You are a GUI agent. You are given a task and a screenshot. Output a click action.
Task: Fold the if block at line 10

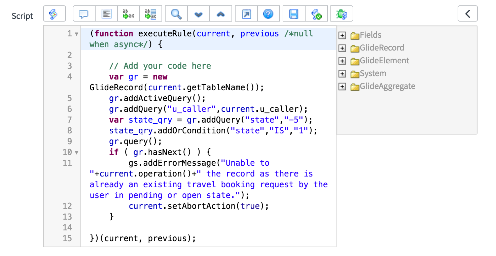point(76,153)
